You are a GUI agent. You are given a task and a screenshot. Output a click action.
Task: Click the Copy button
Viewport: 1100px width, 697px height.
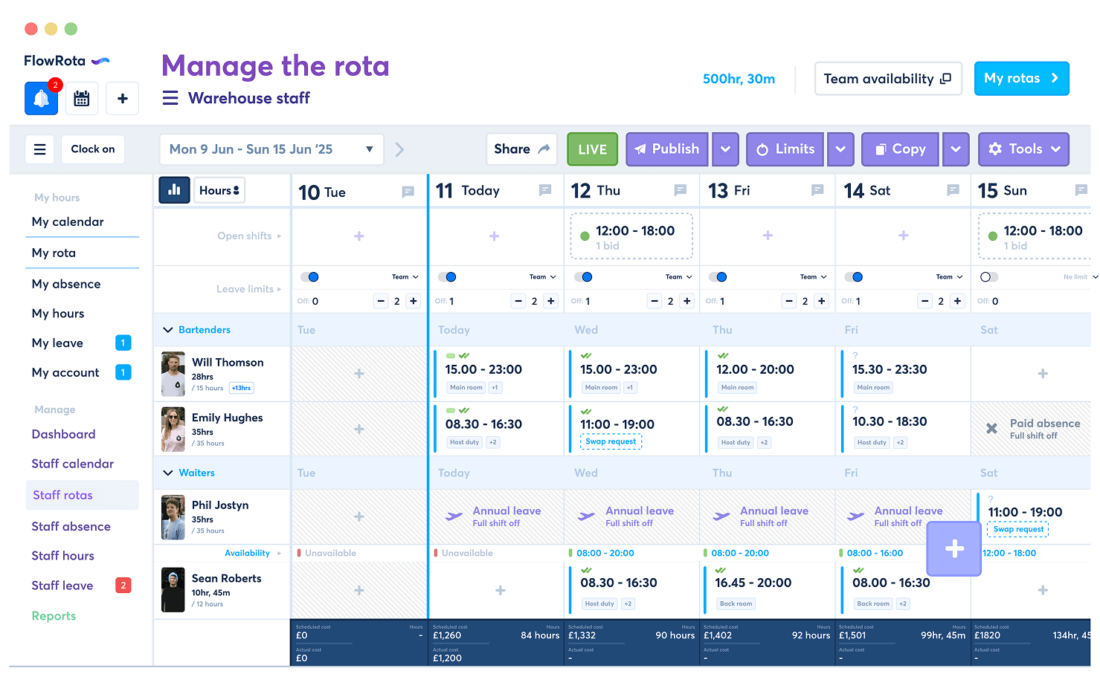point(901,149)
